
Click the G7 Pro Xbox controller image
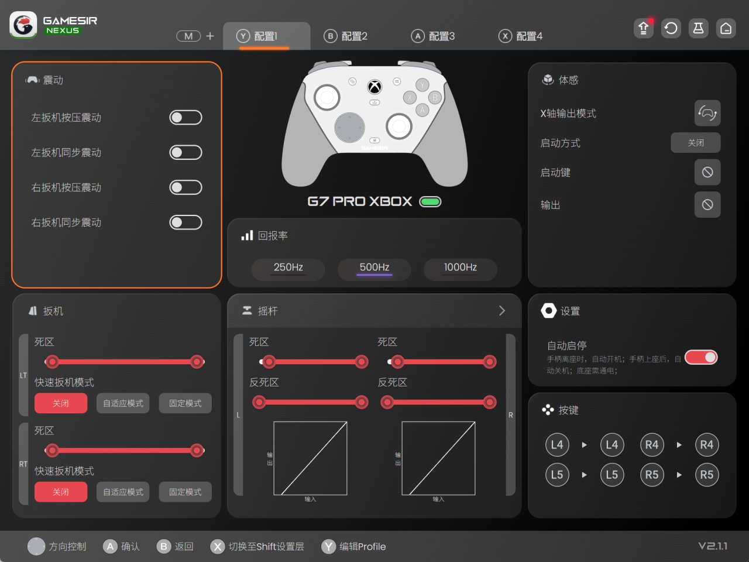click(x=374, y=123)
